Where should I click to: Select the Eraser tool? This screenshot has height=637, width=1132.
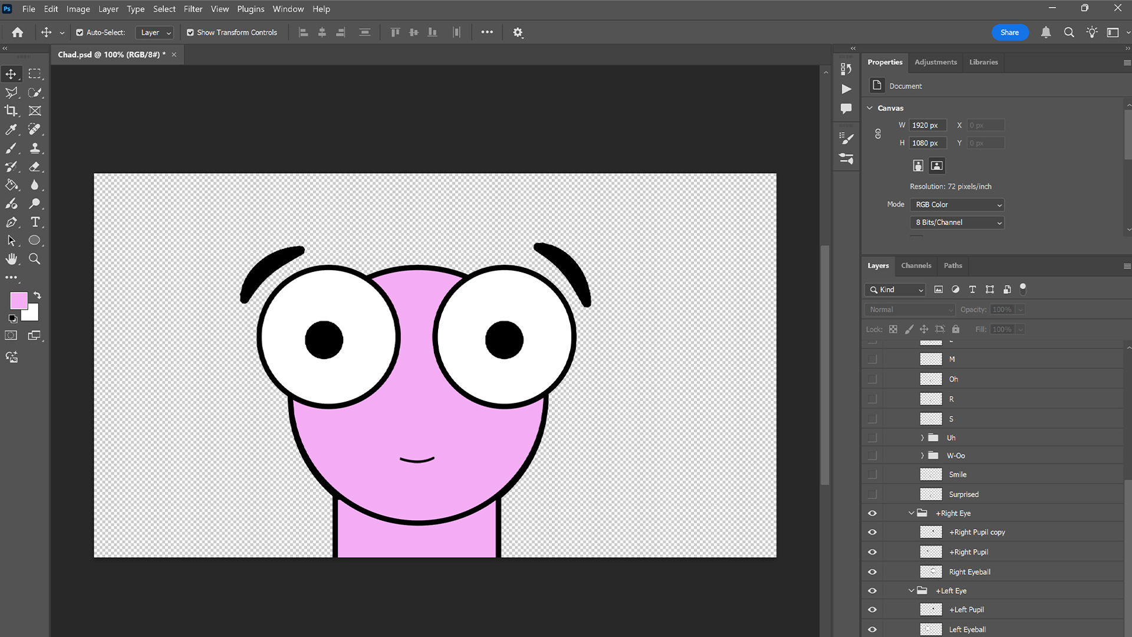point(35,167)
